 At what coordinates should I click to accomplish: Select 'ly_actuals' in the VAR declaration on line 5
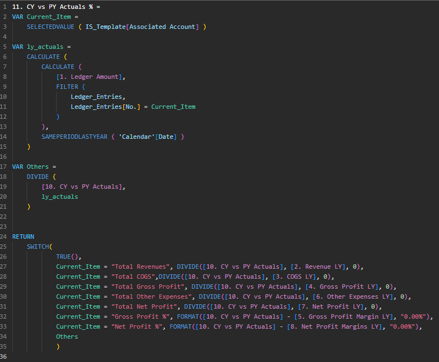coord(45,47)
